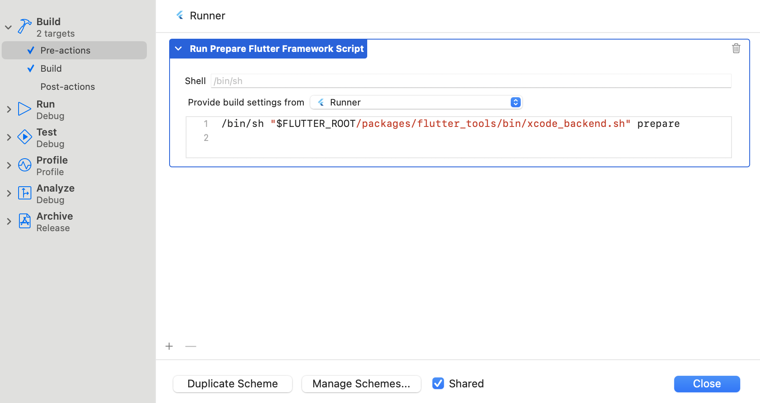Screen dimensions: 760x403
Task: Click the Build hammer icon
Action: coord(24,27)
